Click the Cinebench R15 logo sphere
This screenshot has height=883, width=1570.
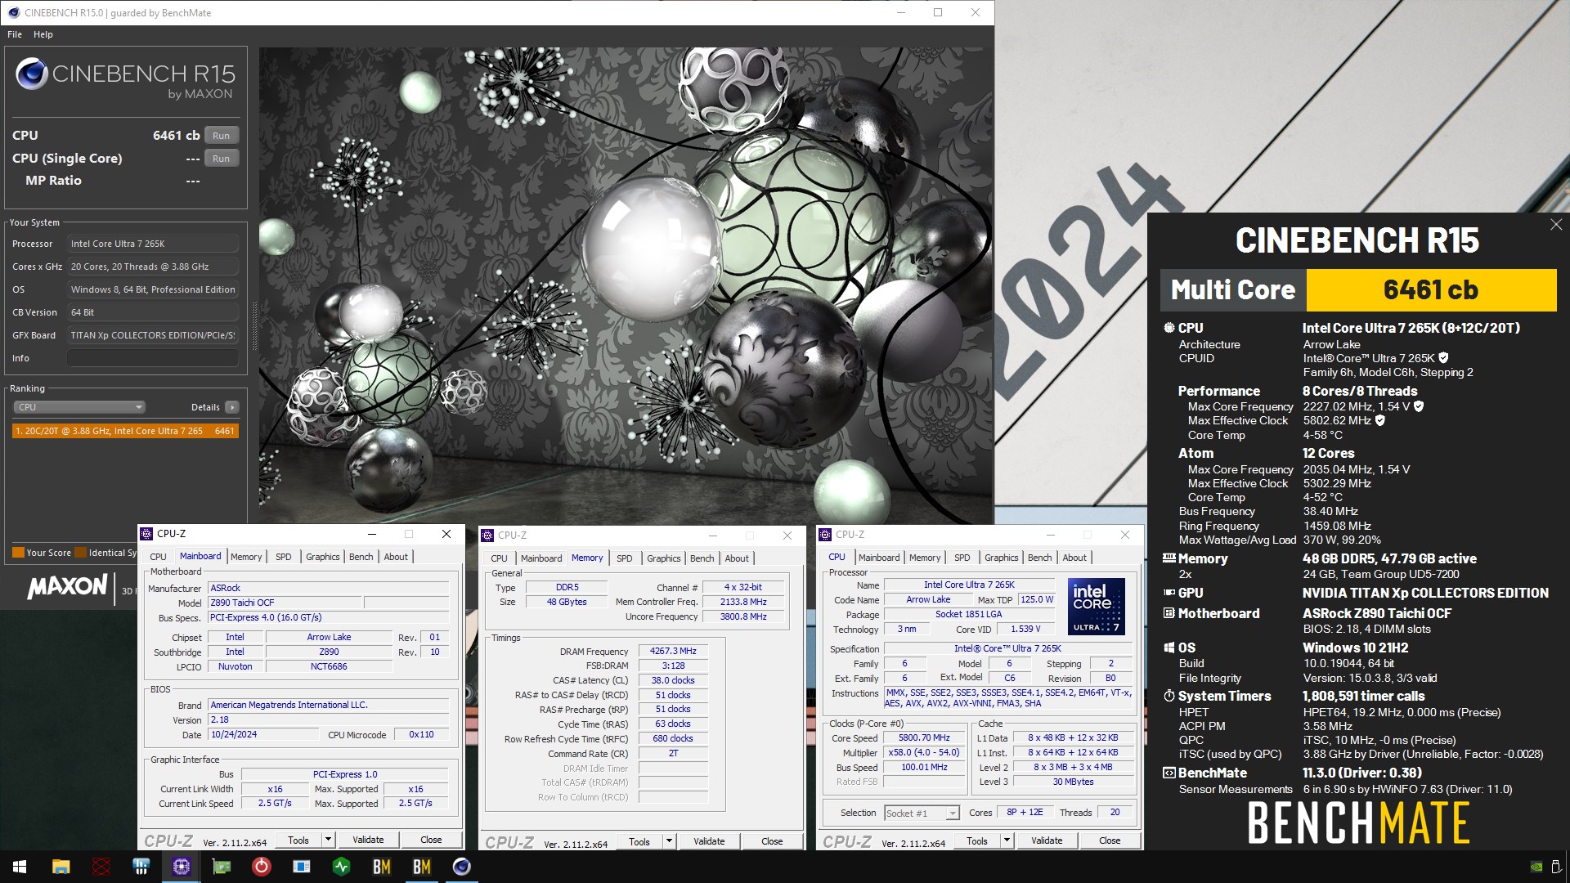pyautogui.click(x=32, y=74)
